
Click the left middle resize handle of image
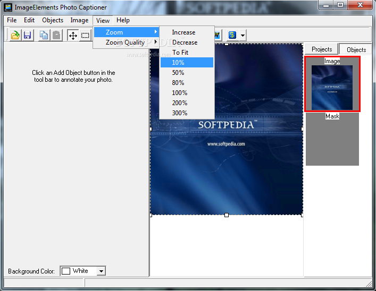pyautogui.click(x=151, y=129)
